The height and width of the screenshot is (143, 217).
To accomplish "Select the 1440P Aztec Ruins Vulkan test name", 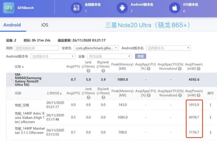I will coord(29,118).
